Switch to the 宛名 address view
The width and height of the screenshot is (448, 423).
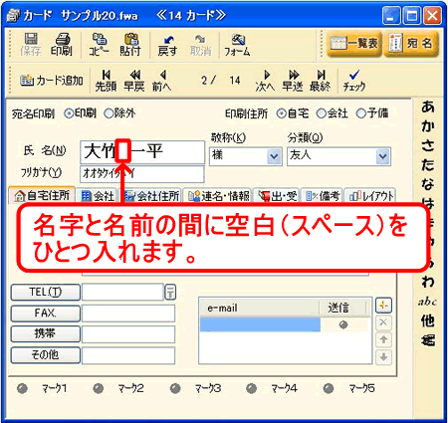411,44
